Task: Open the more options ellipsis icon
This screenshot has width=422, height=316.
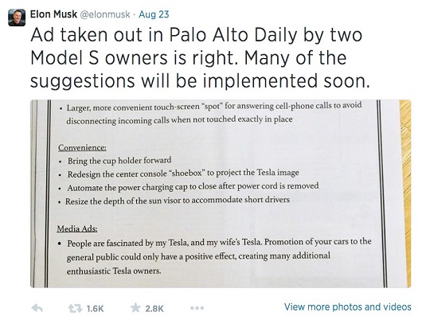Action: (197, 308)
